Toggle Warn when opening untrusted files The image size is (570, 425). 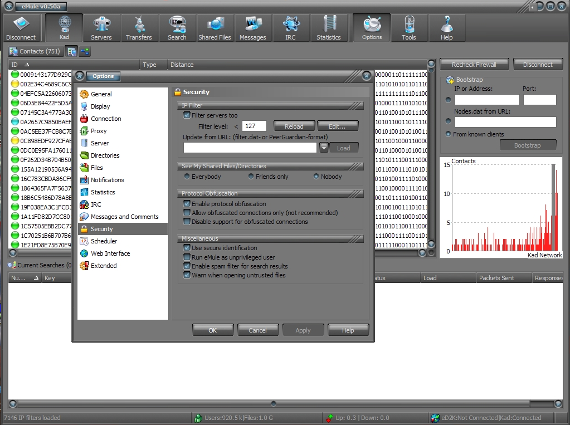(187, 275)
